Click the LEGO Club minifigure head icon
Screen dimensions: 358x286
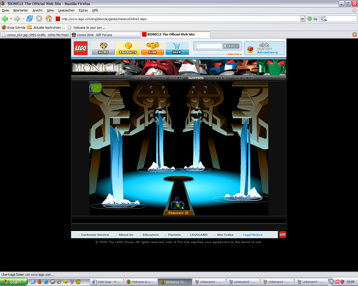250,50
